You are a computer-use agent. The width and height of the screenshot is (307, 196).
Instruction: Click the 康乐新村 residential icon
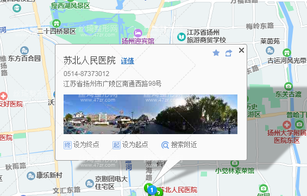pyautogui.click(x=31, y=176)
